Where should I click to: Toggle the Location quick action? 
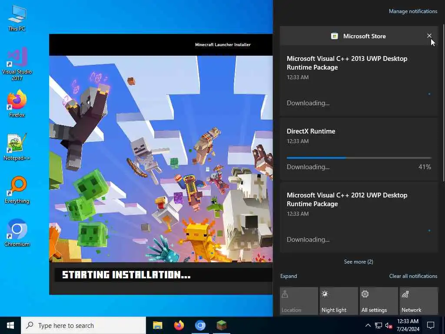(299, 301)
